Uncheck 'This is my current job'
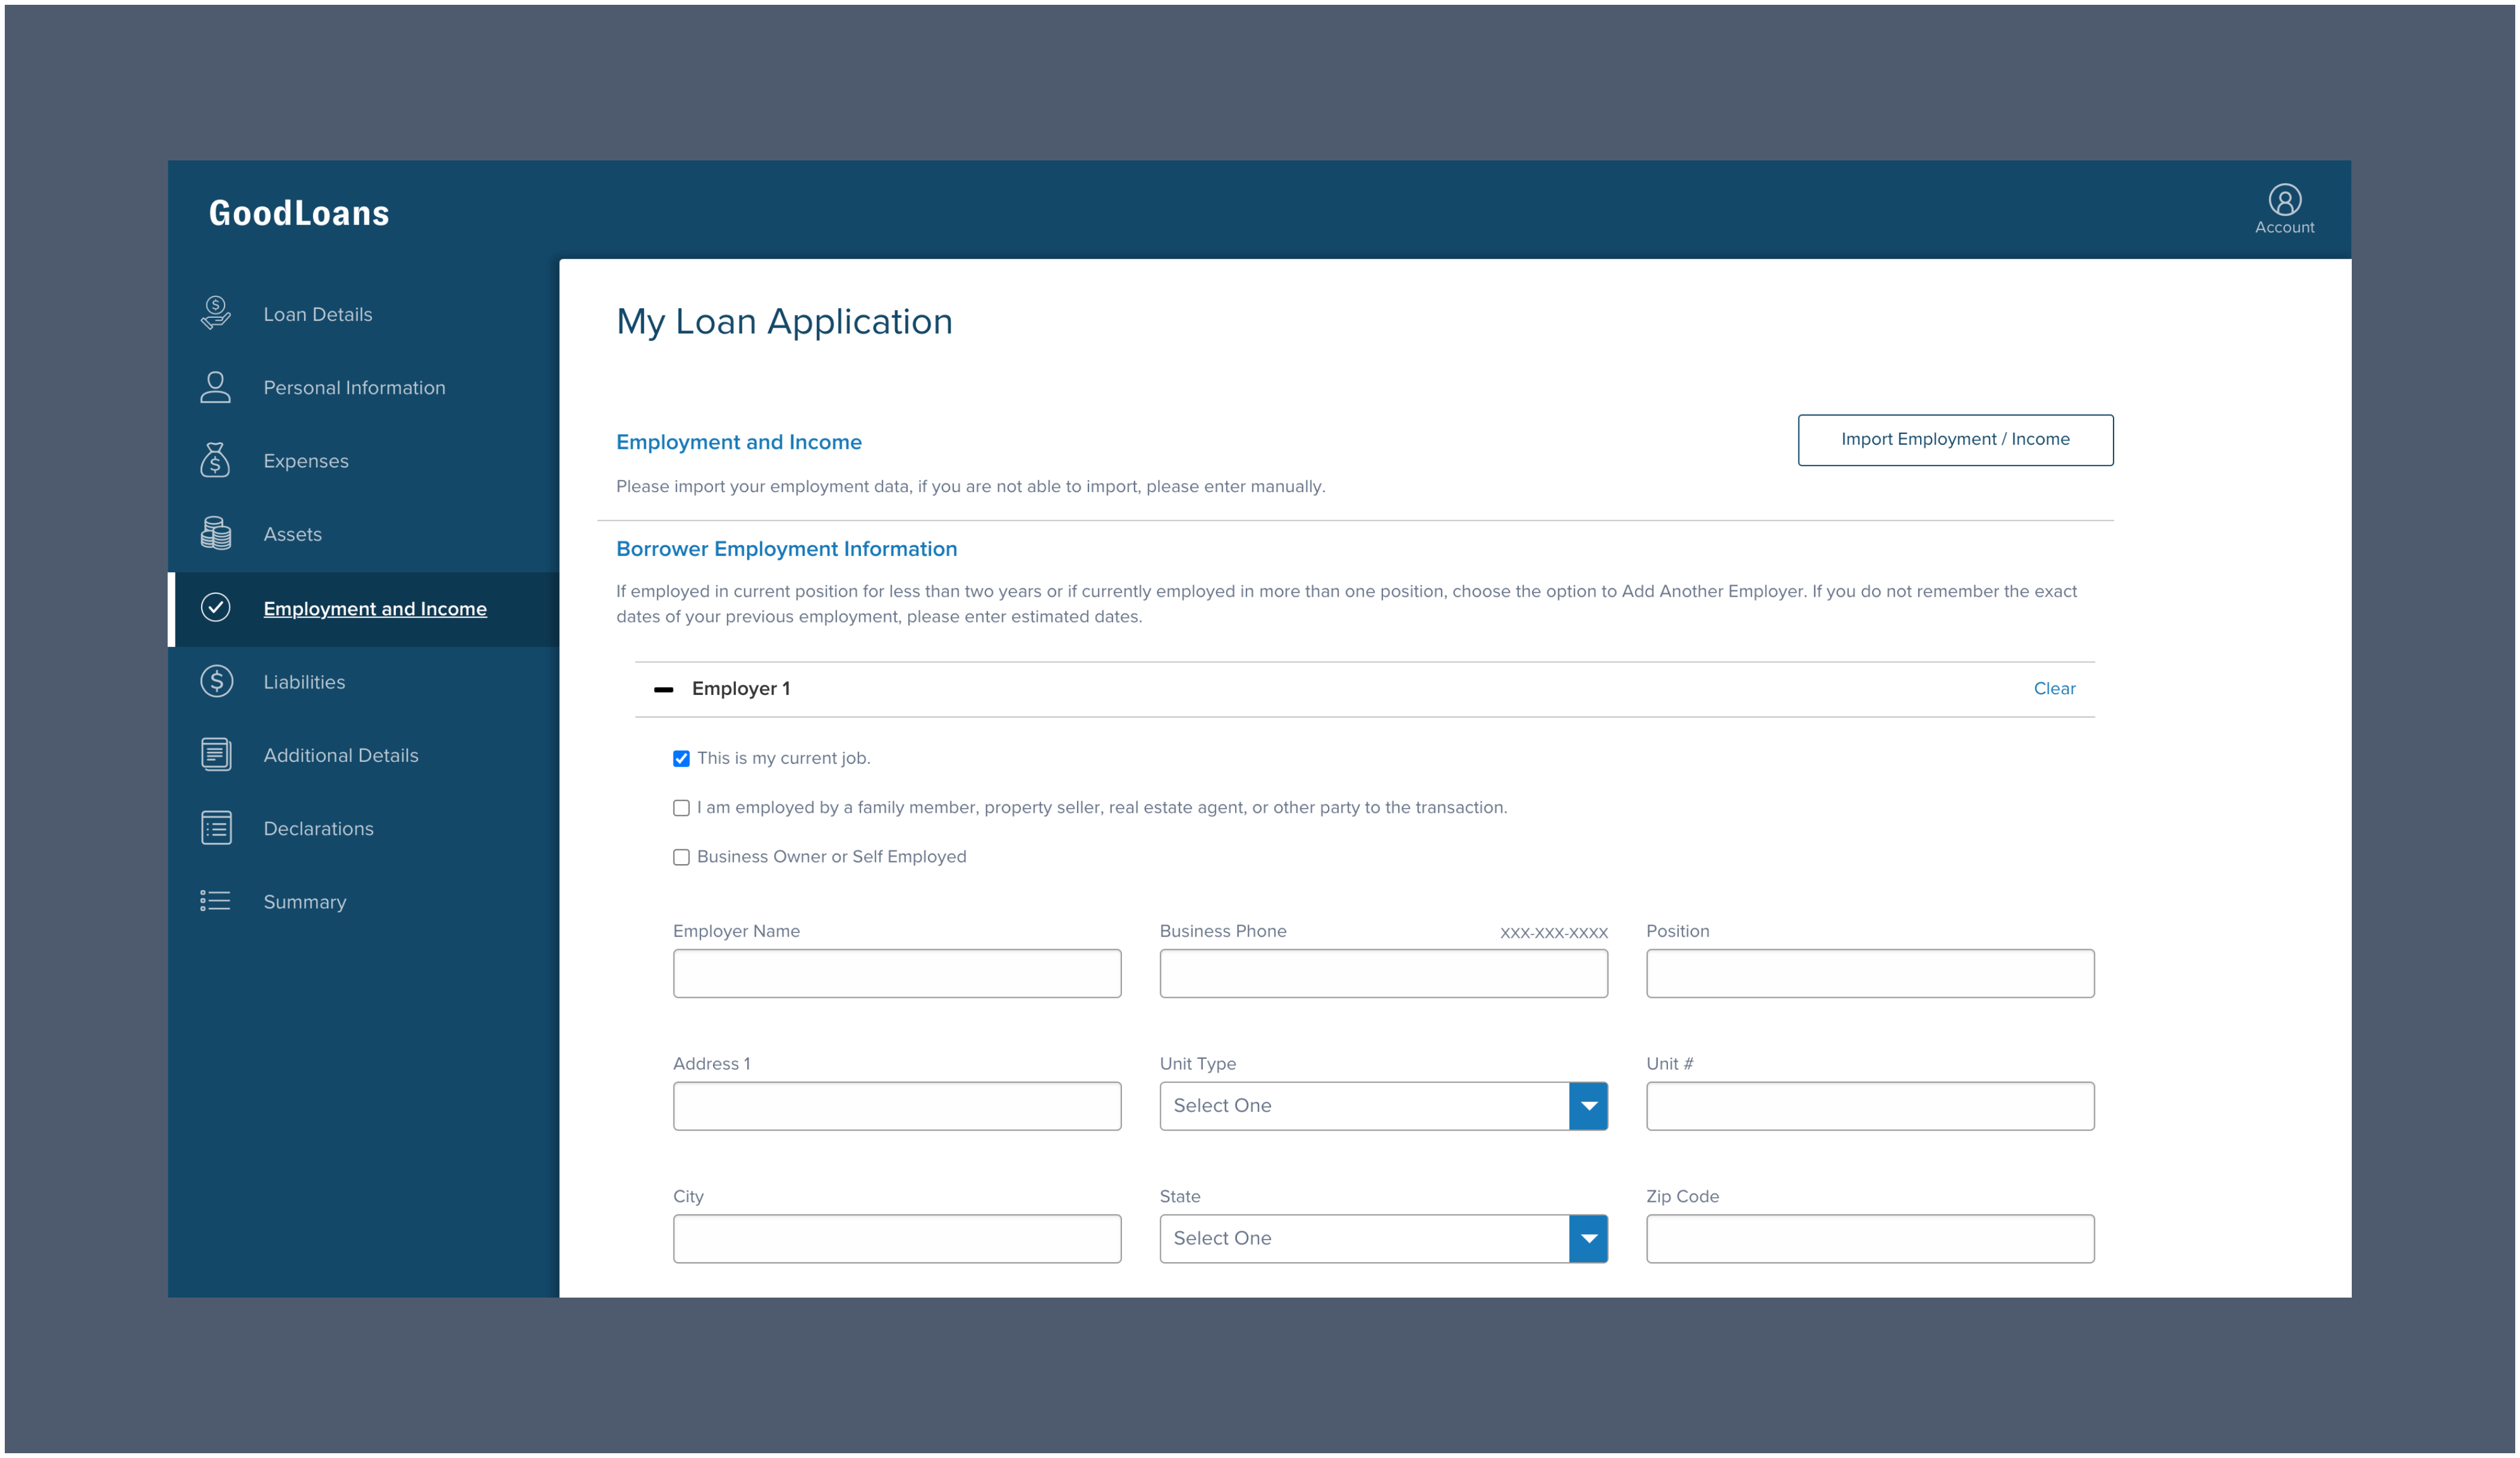This screenshot has height=1458, width=2520. tap(682, 758)
